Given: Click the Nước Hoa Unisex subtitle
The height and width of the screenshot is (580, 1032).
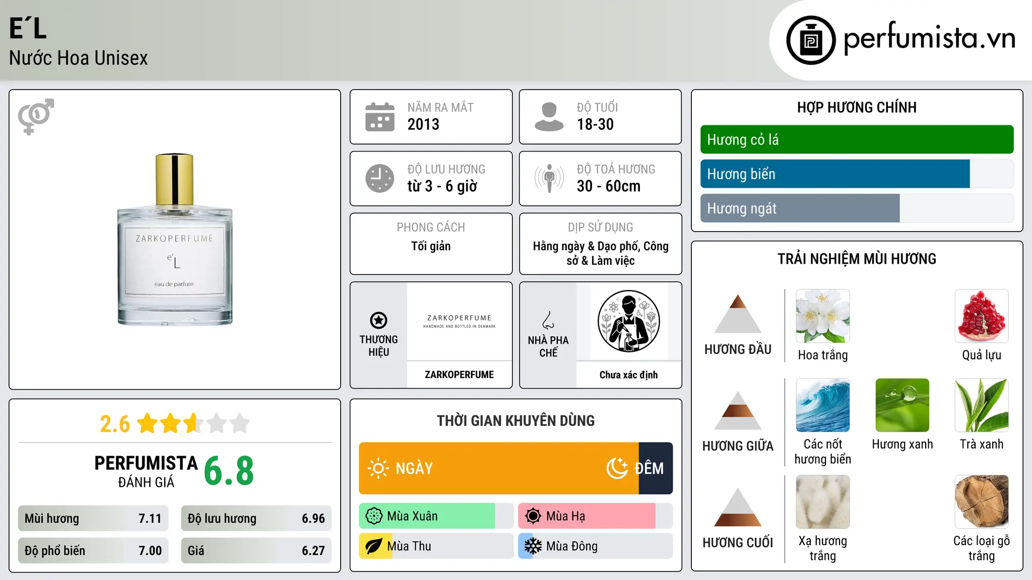Looking at the screenshot, I should pos(79,58).
